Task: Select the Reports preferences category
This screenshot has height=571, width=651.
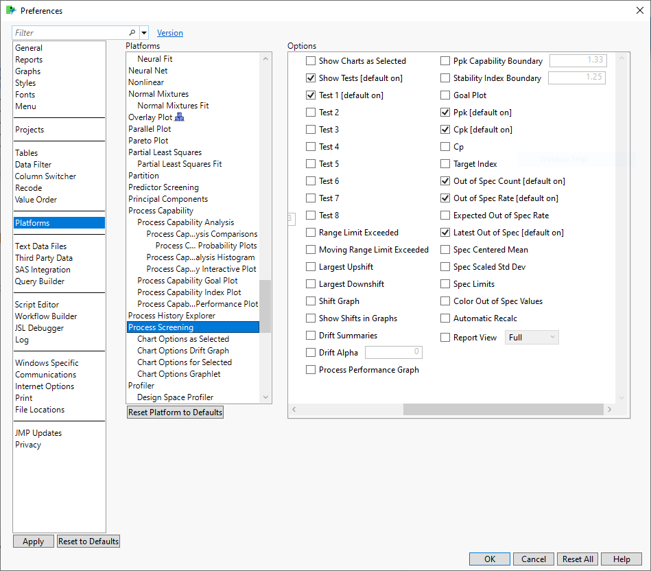Action: click(29, 60)
